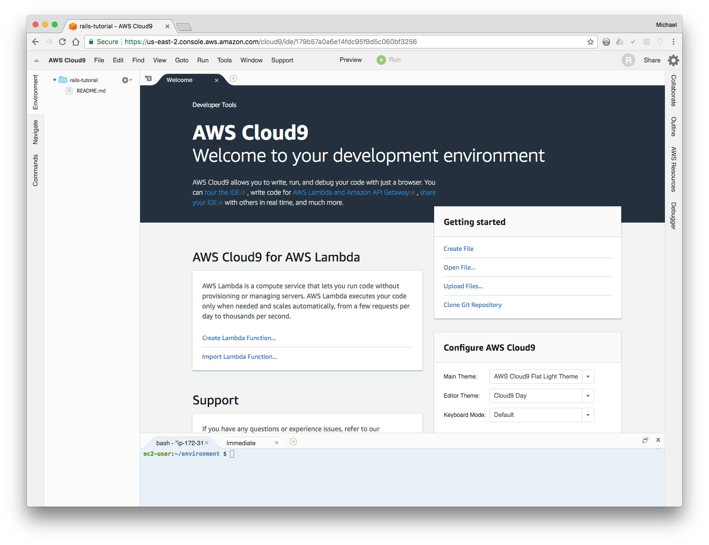
Task: Click the extension icon beside bookmark star
Action: pos(606,42)
